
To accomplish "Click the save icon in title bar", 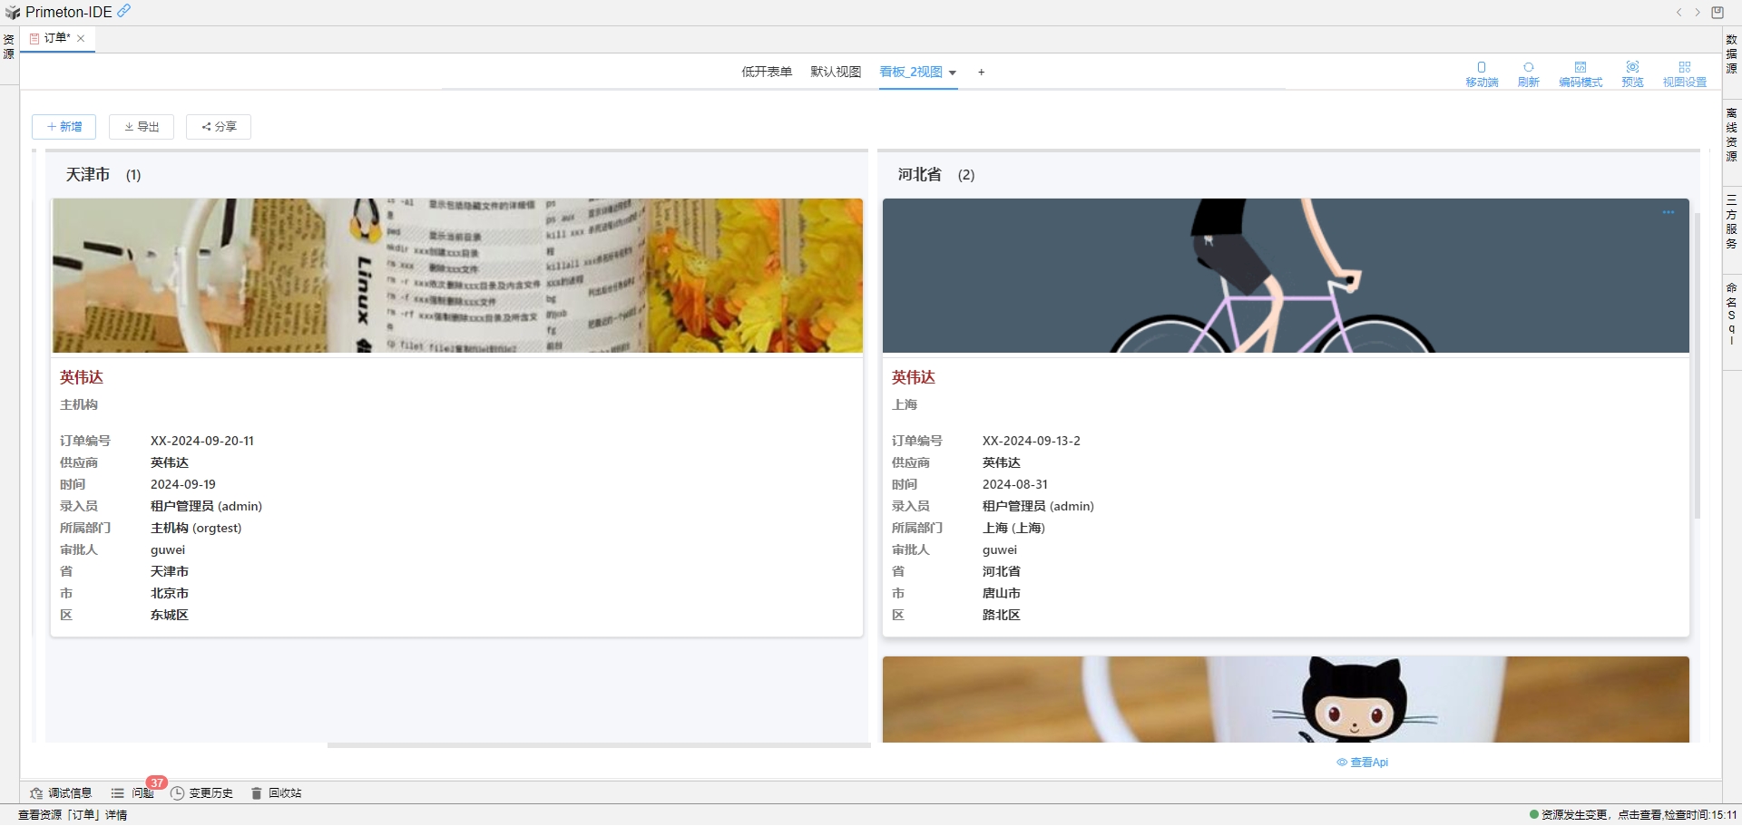I will [x=1718, y=12].
